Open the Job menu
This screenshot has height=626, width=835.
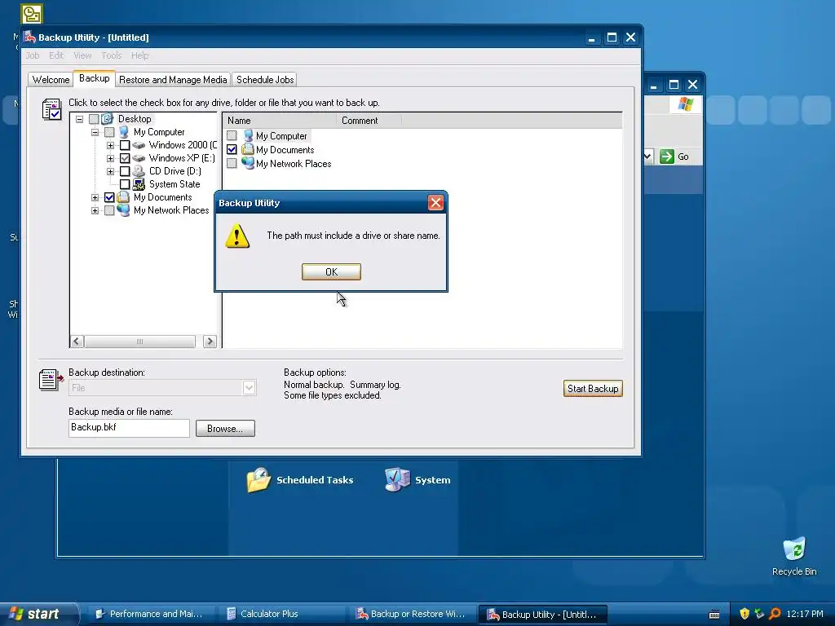coord(33,55)
